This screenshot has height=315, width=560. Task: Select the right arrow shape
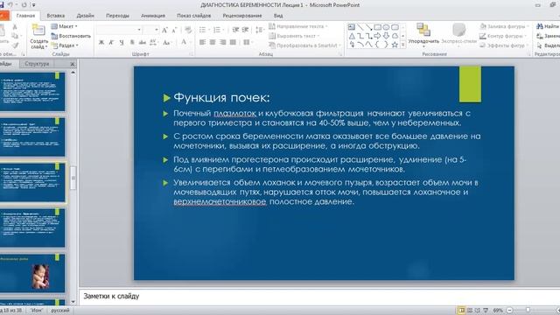pyautogui.click(x=377, y=36)
